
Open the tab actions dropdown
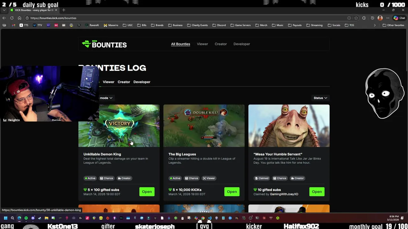pos(4,10)
